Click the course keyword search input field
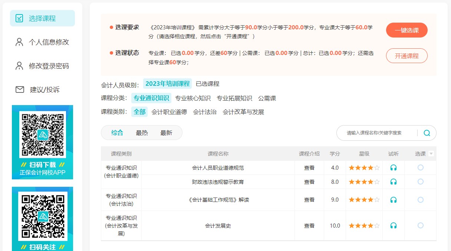Screen dimensions: 451x251 point(375,133)
